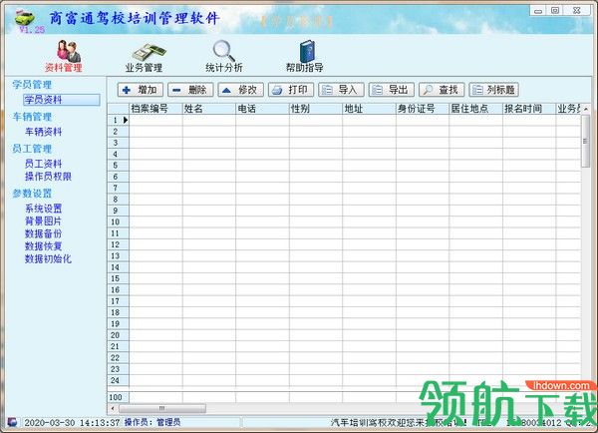This screenshot has height=433, width=598.
Task: Click the 姓名 column header
Action: 209,109
